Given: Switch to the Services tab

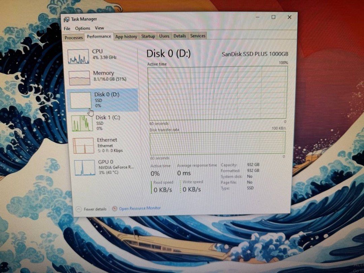Looking at the screenshot, I should (x=198, y=36).
